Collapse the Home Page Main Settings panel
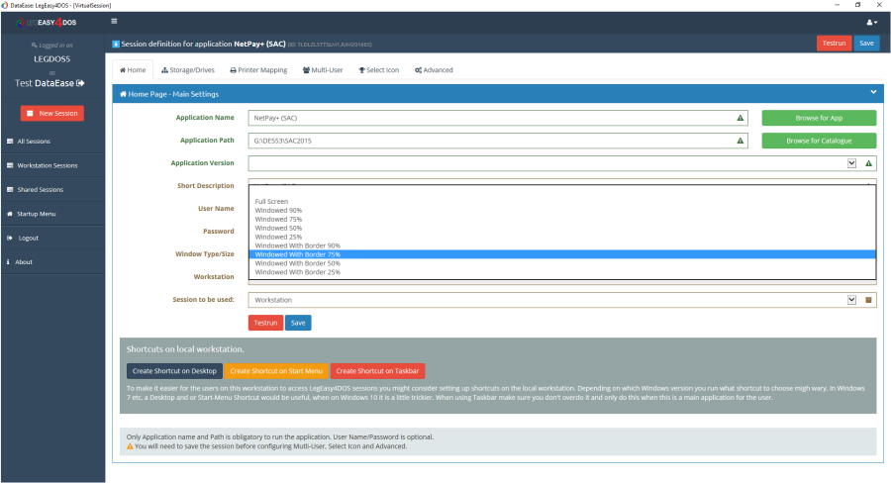Image resolution: width=891 pixels, height=483 pixels. [x=873, y=92]
